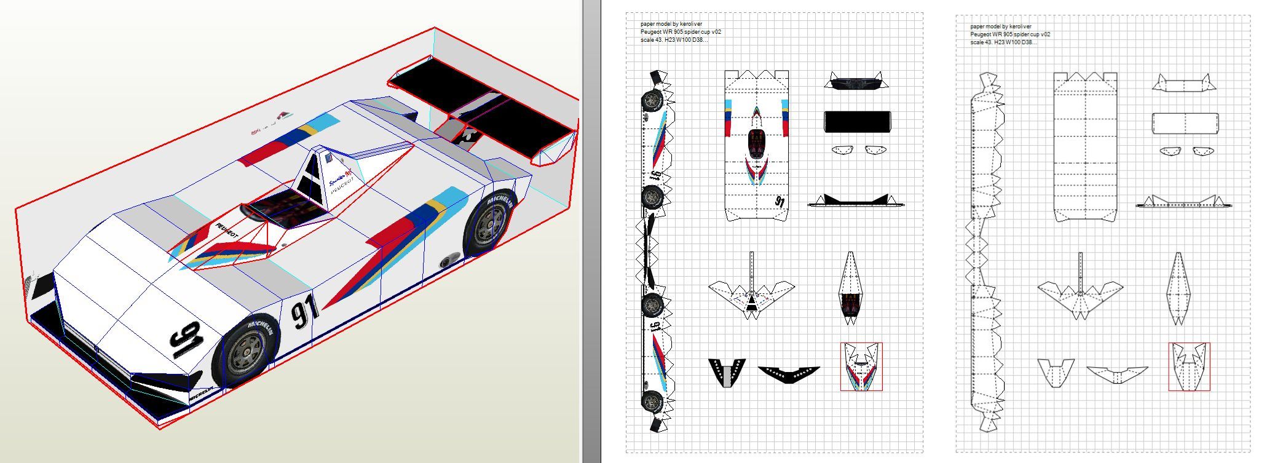
Task: Select the colored top body panel piece
Action: [756, 145]
